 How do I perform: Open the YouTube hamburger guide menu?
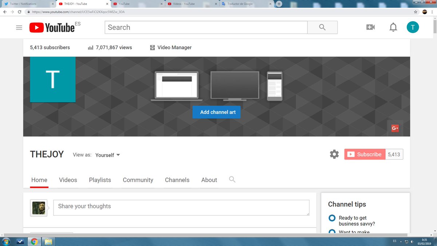click(19, 27)
